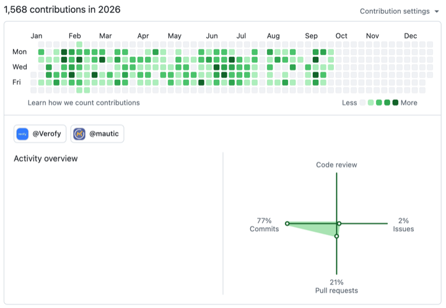Click the darkest green legend swatch
446x308 pixels.
(x=395, y=102)
